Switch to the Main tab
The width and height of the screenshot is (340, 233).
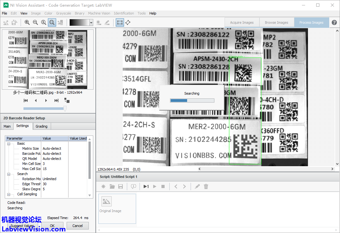pos(7,126)
